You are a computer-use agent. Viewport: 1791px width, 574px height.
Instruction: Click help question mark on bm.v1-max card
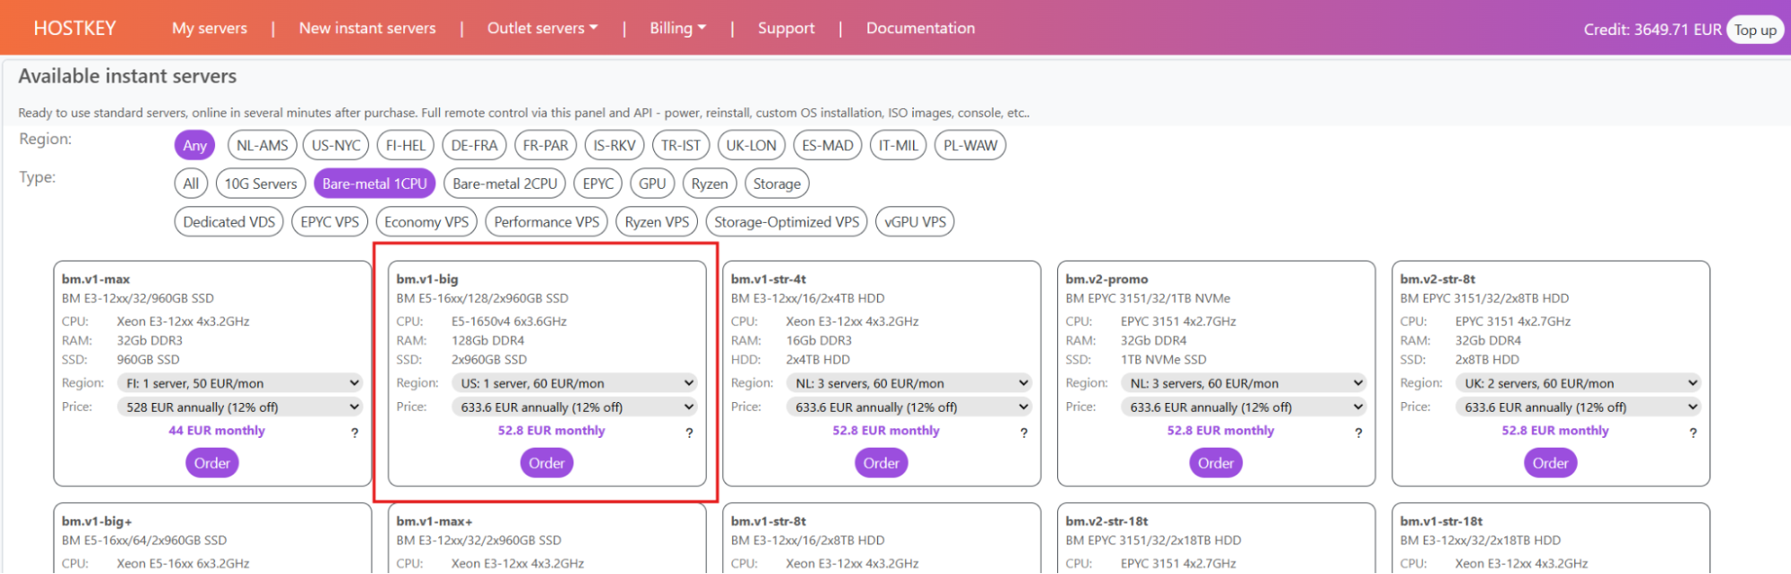[355, 433]
